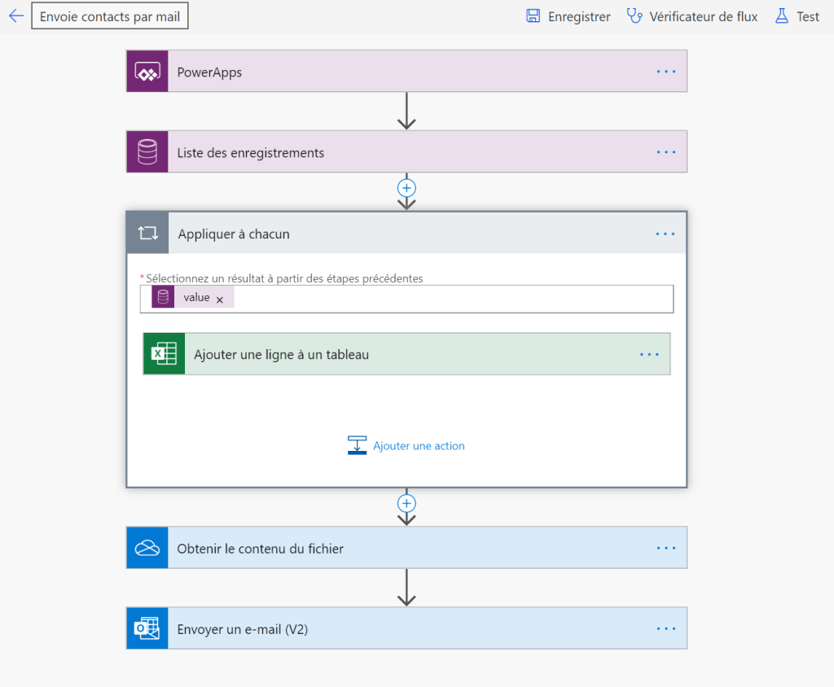Viewport: 834px width, 687px height.
Task: Click the Envoie contacts par mail name field
Action: click(x=110, y=15)
